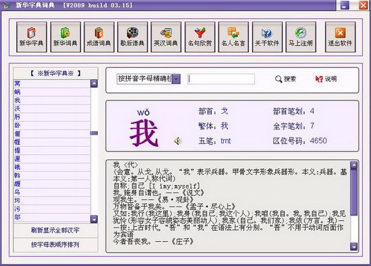Click the 搜索 magnifier search button

coord(285,79)
